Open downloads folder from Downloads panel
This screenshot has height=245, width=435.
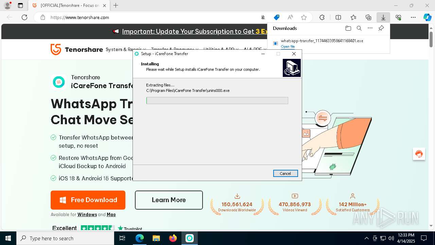point(348,28)
